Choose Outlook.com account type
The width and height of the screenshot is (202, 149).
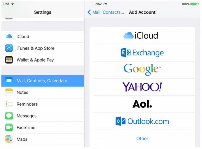(142, 121)
